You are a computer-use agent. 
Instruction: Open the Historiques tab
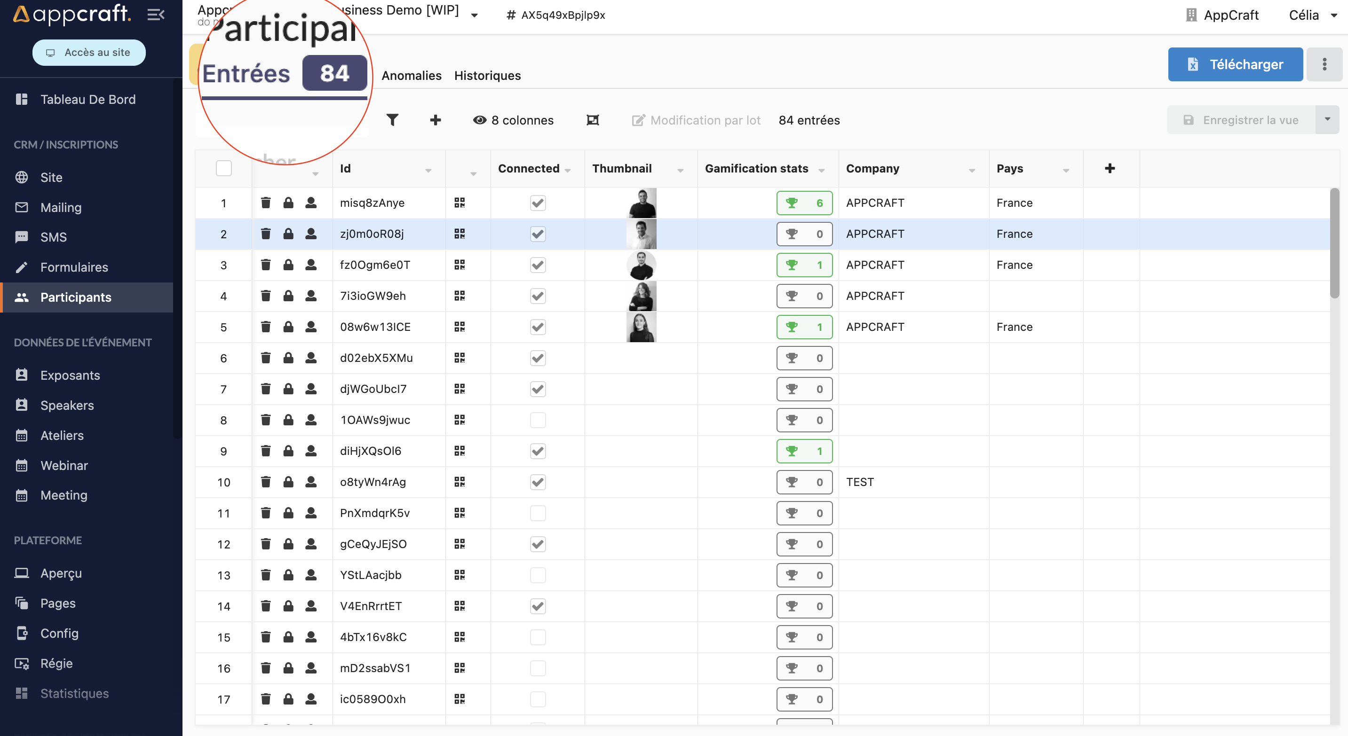click(x=488, y=74)
